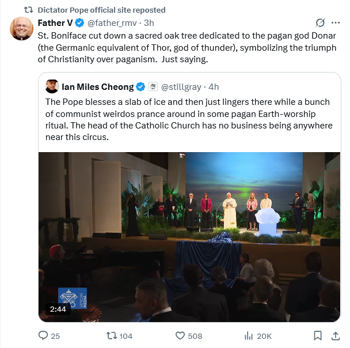View post analytics showing 20K views
This screenshot has width=350, height=348.
[x=249, y=336]
